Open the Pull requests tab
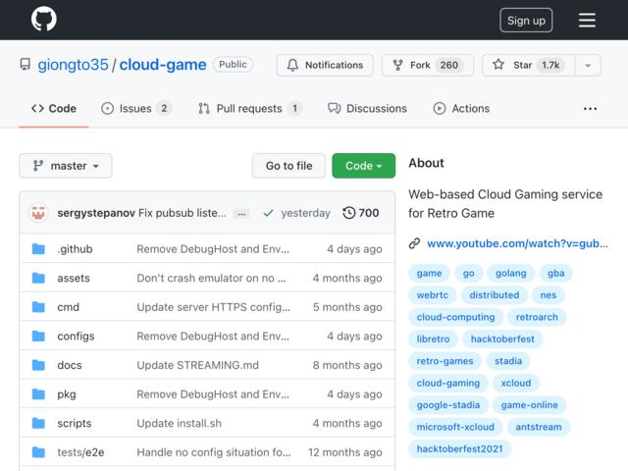The image size is (628, 471). coord(250,109)
